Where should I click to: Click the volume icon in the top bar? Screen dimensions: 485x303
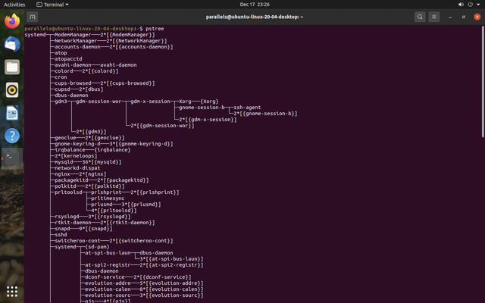point(461,5)
